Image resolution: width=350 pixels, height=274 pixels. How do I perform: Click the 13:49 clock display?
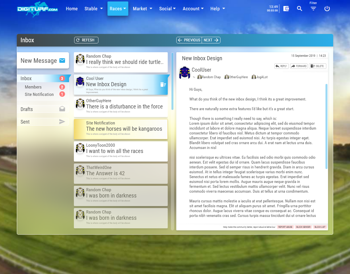coord(273,7)
